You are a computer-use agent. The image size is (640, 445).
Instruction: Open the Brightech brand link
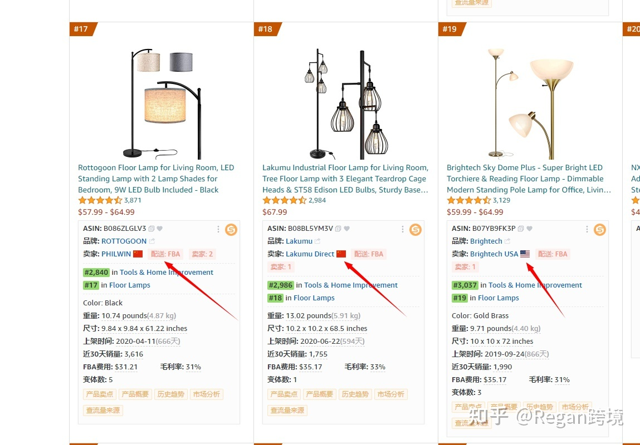tap(486, 241)
